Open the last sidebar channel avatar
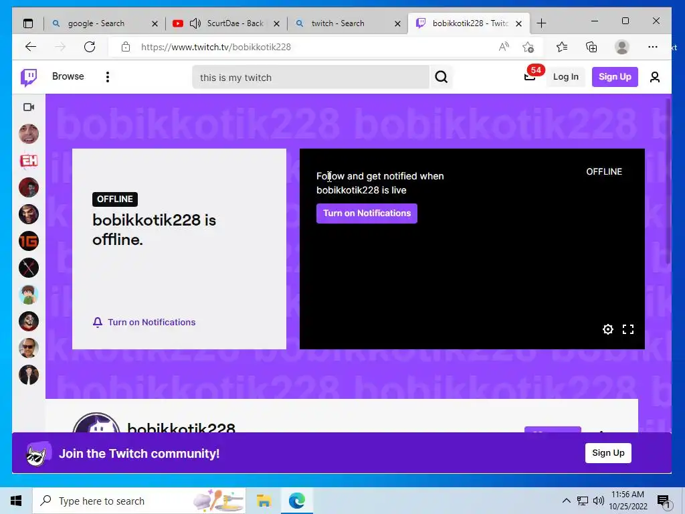This screenshot has width=685, height=514. click(x=29, y=375)
